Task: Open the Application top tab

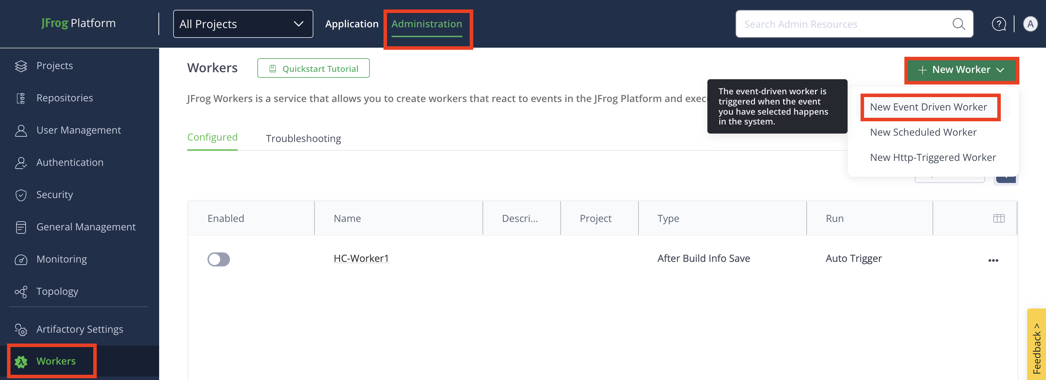Action: pyautogui.click(x=352, y=24)
